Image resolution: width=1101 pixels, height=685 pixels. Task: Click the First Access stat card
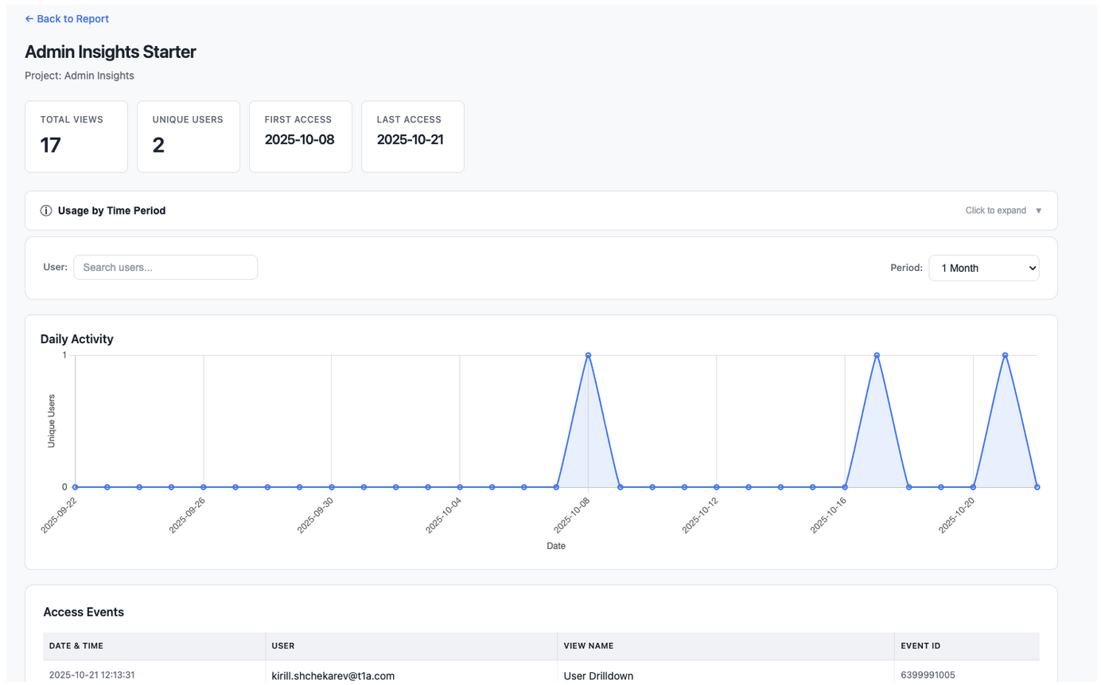301,137
